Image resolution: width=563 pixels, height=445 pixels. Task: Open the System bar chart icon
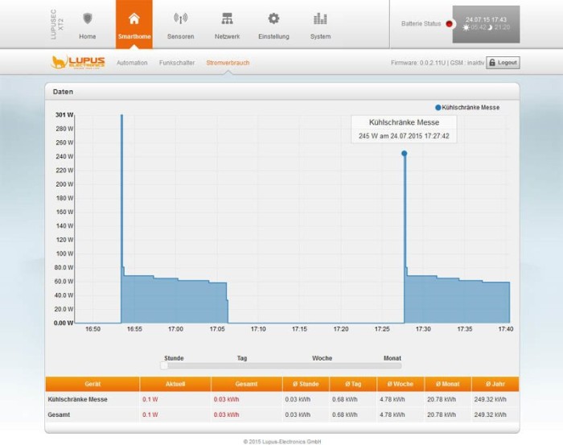320,19
